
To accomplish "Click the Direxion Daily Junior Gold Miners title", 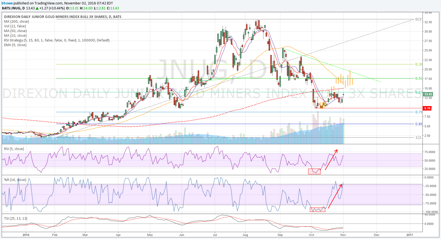I will [63, 17].
